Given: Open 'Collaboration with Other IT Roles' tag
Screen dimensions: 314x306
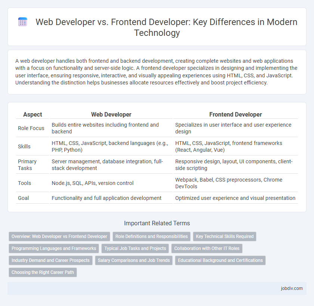Looking at the screenshot, I should point(207,248).
